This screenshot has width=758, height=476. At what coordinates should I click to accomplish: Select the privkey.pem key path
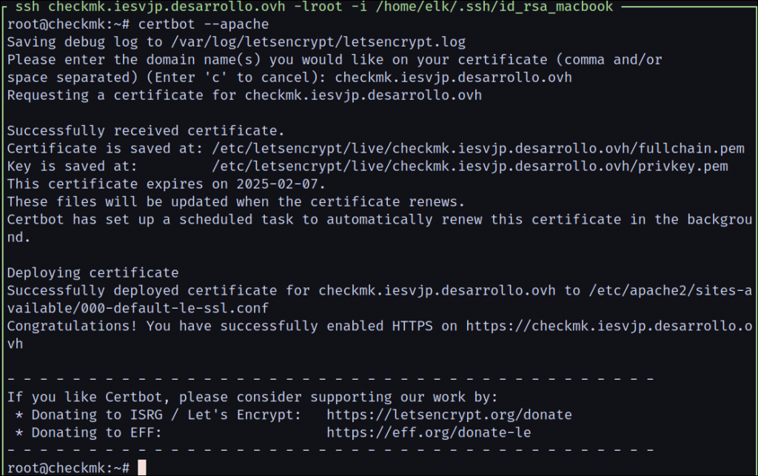coord(469,167)
